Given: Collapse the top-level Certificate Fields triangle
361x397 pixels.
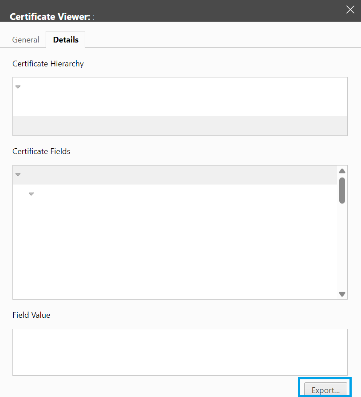Looking at the screenshot, I should [x=18, y=174].
